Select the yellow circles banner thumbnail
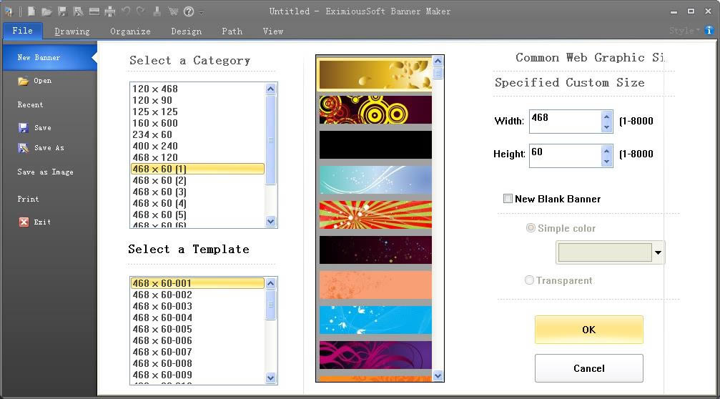This screenshot has height=399, width=720. point(375,109)
